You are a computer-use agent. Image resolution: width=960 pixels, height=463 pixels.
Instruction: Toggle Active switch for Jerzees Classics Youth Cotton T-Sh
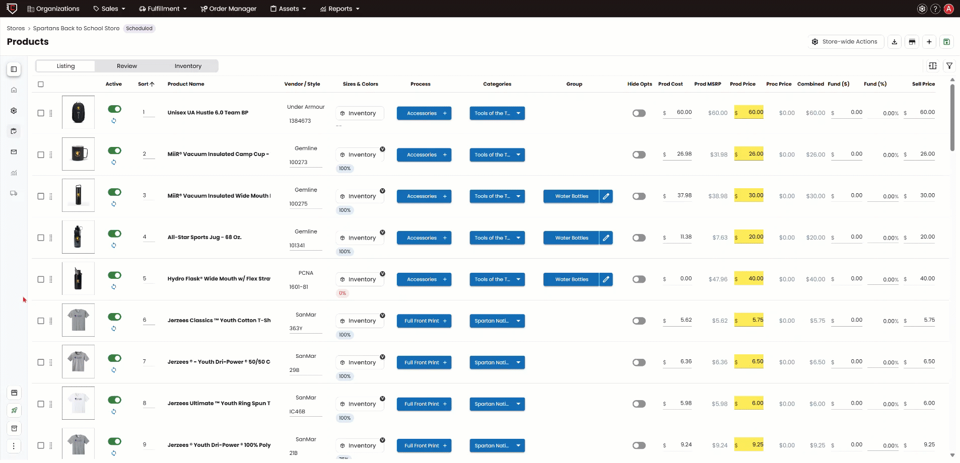115,317
